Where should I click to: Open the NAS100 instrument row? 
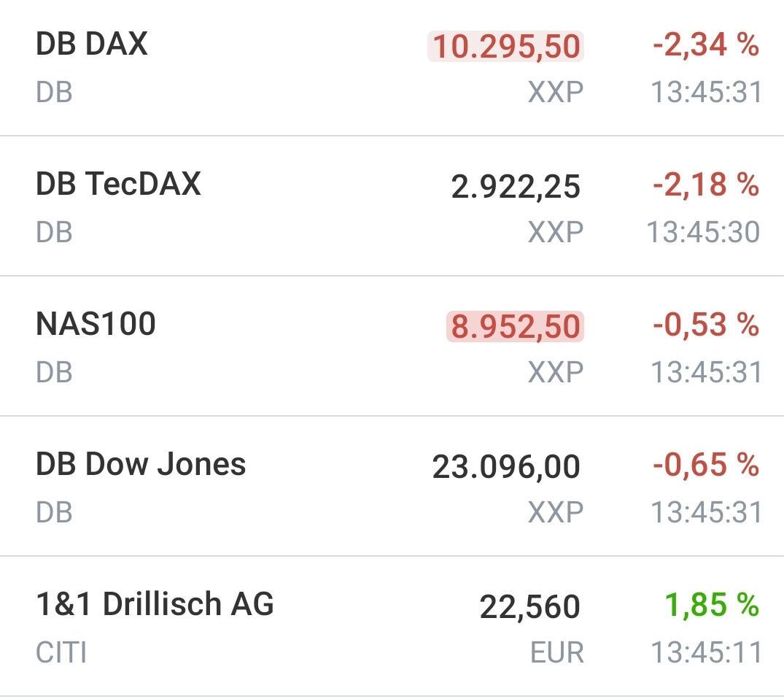tap(96, 324)
